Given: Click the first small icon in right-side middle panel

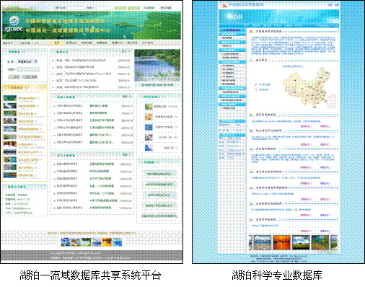Looking at the screenshot, I should pyautogui.click(x=149, y=107).
